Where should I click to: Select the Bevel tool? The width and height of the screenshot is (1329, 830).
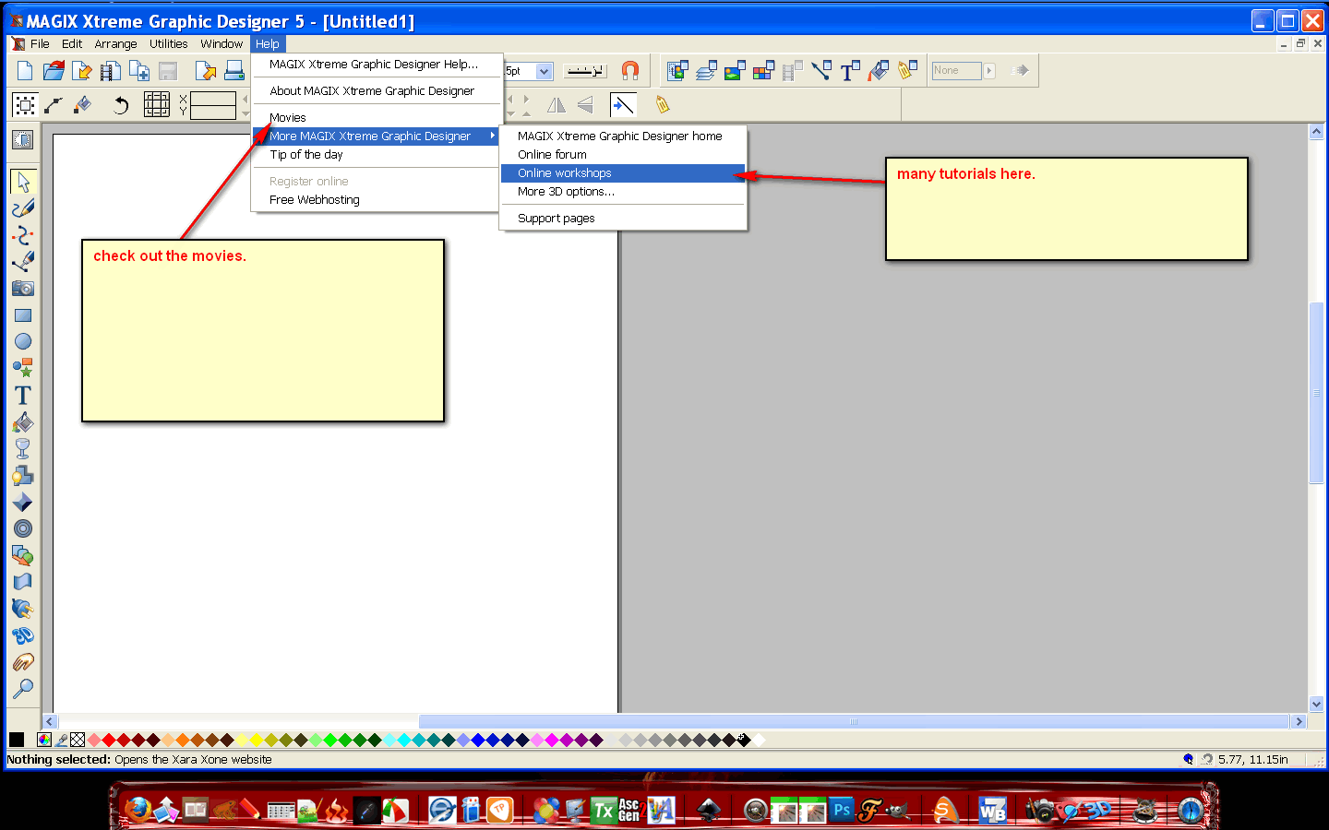coord(23,503)
